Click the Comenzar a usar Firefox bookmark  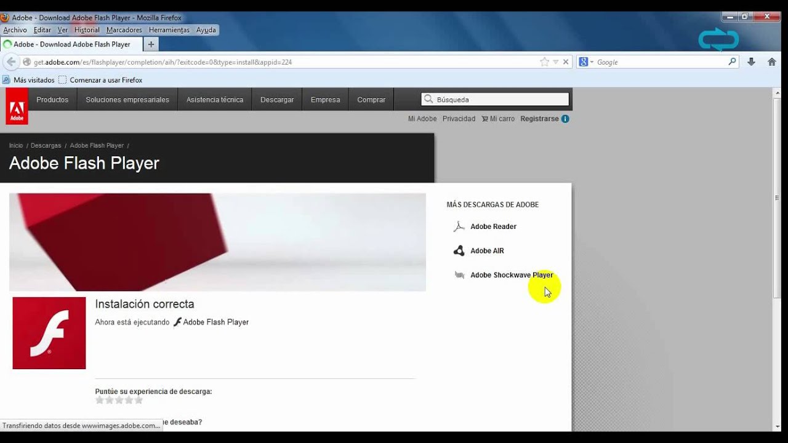coord(101,80)
